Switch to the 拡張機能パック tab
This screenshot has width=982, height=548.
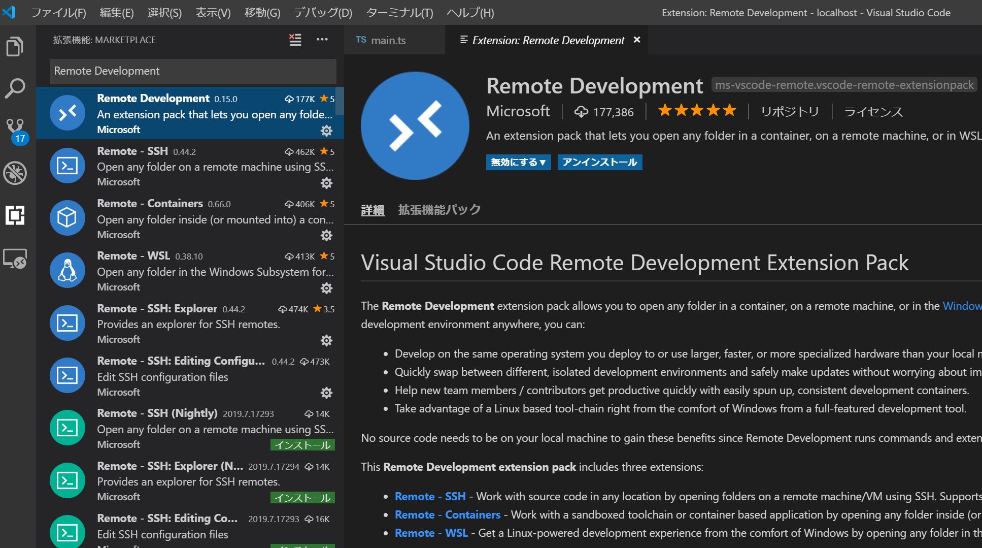point(439,210)
